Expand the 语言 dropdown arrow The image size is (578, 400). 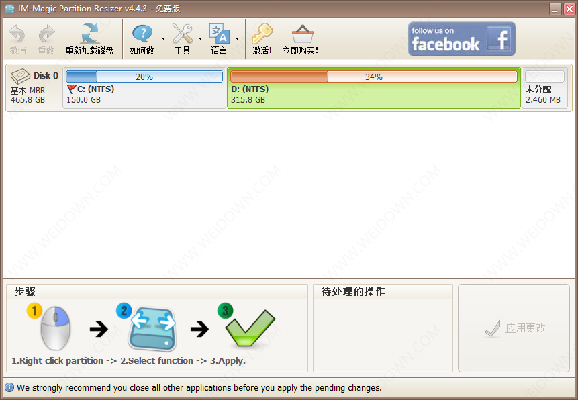(238, 38)
